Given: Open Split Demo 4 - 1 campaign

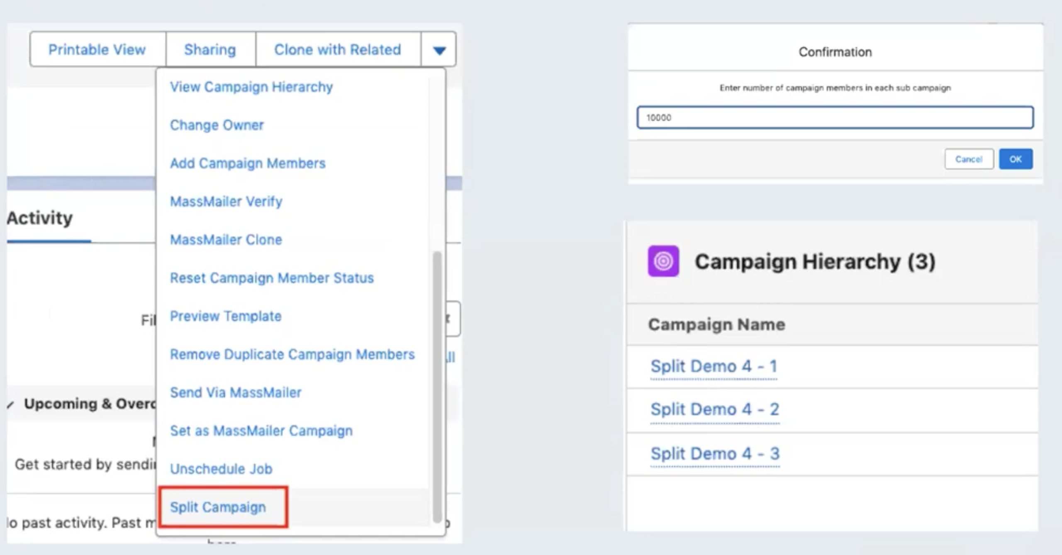Looking at the screenshot, I should [714, 366].
